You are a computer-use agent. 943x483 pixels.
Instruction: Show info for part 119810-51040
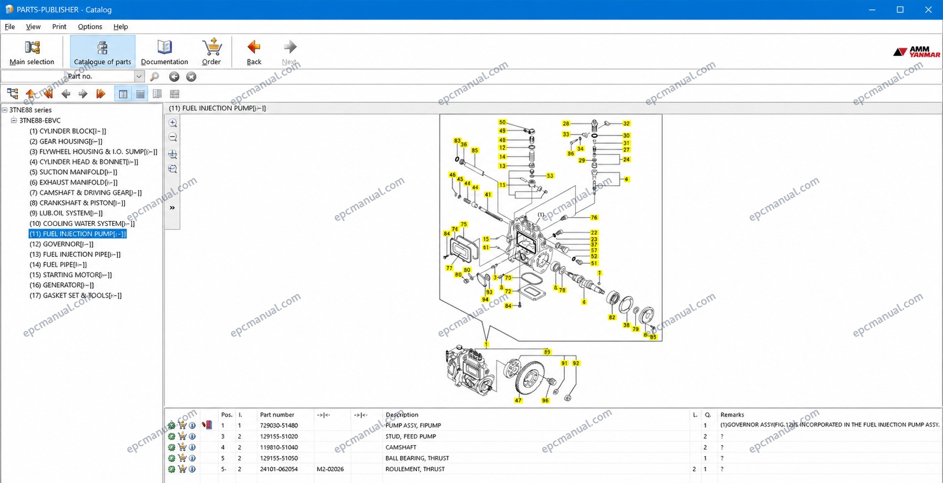click(192, 447)
